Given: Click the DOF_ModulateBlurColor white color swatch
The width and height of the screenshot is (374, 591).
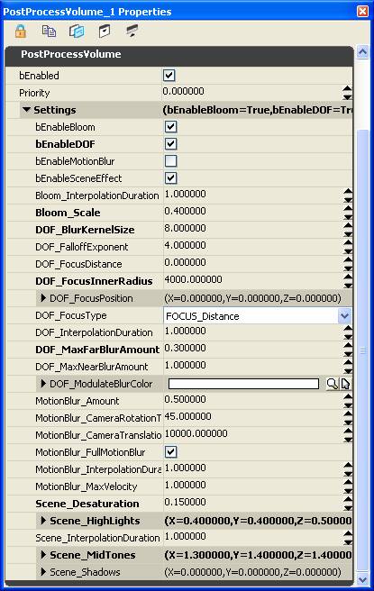Looking at the screenshot, I should (243, 384).
